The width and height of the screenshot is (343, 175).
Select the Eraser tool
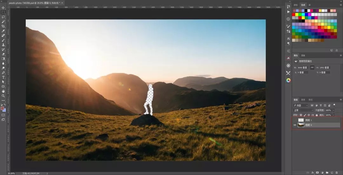[x=3, y=54]
